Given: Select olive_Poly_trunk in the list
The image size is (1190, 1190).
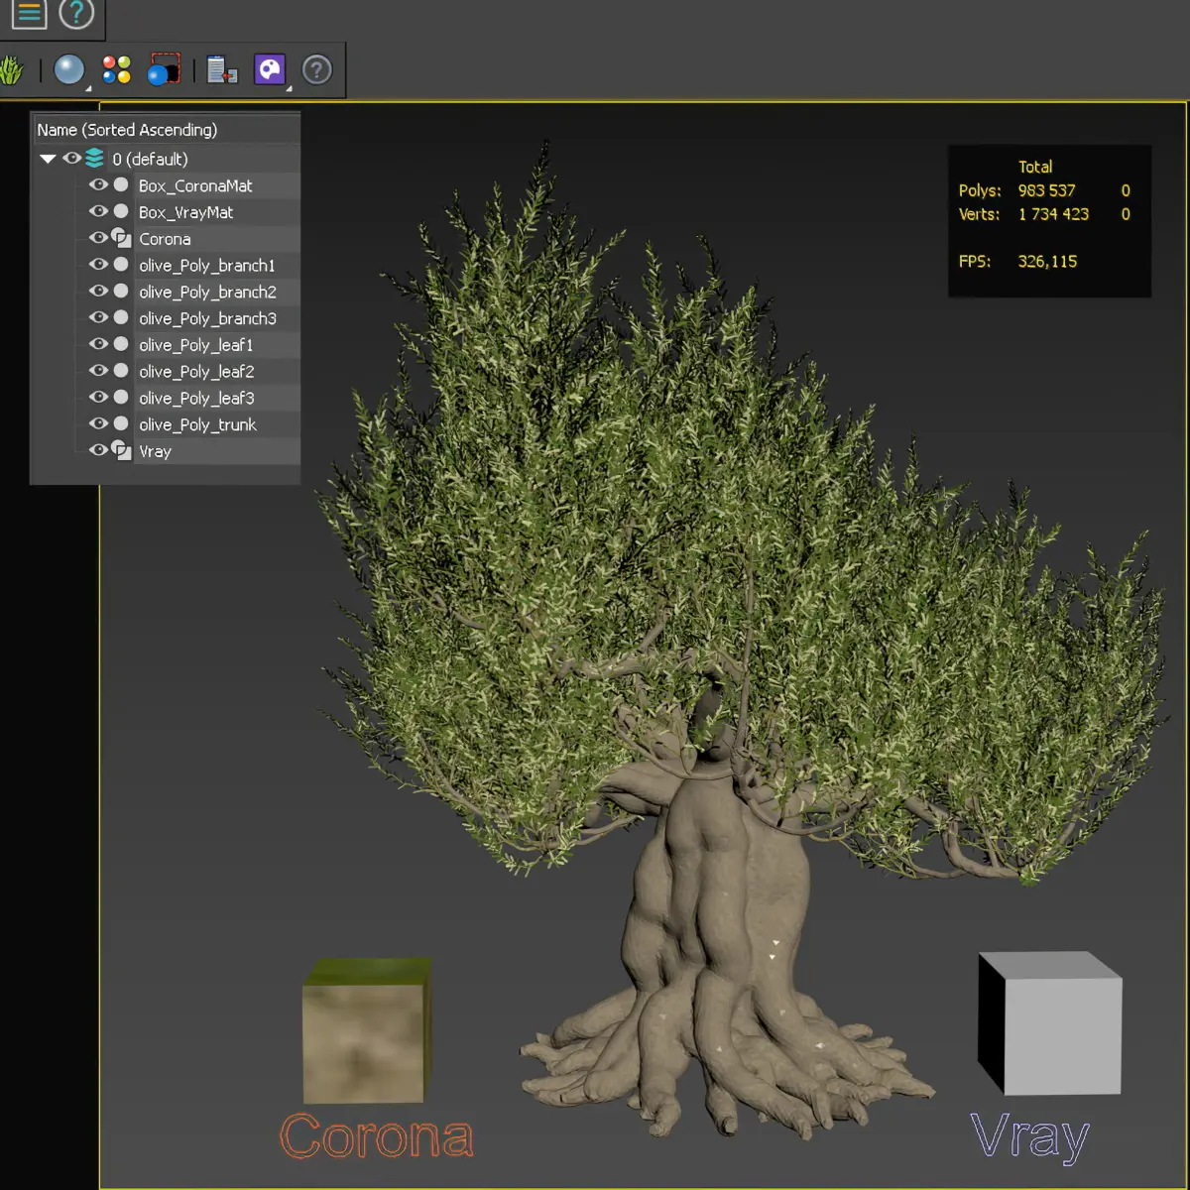Looking at the screenshot, I should pos(197,424).
